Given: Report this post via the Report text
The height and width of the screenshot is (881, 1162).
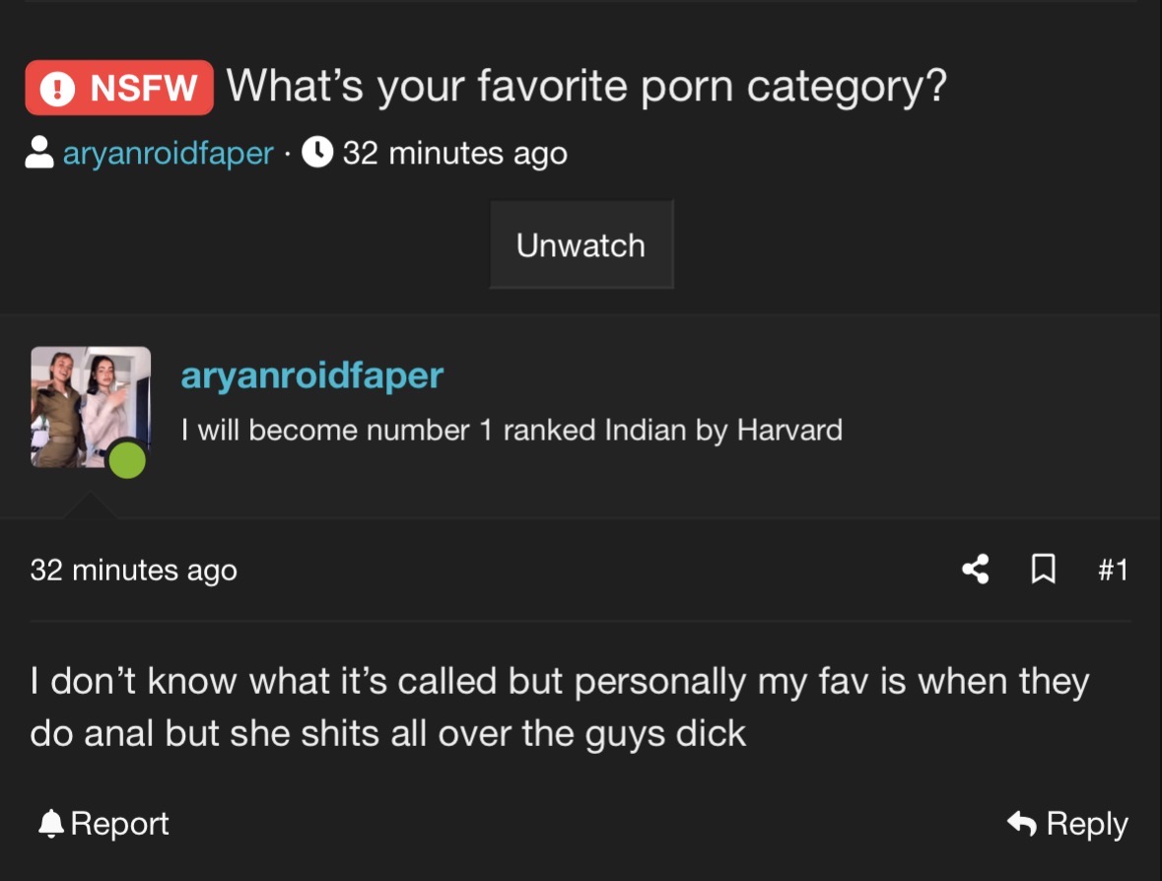Looking at the screenshot, I should click(x=119, y=824).
